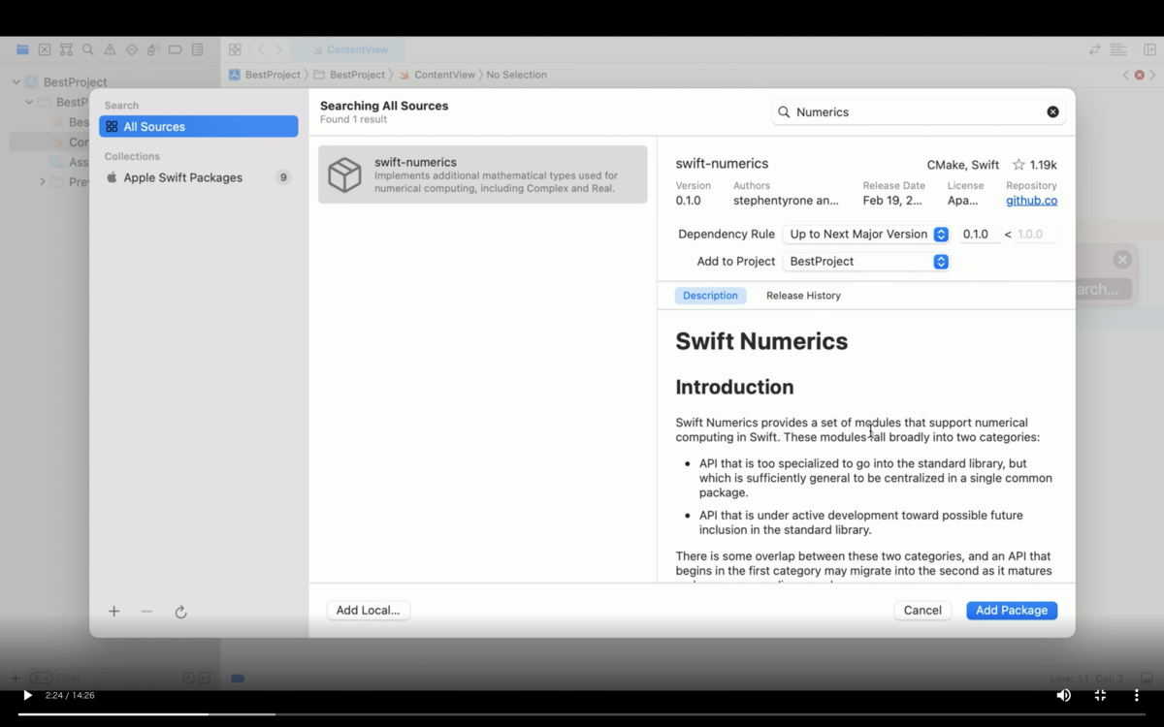Click the 0.1.0 minimum version field
This screenshot has width=1164, height=727.
pyautogui.click(x=980, y=235)
